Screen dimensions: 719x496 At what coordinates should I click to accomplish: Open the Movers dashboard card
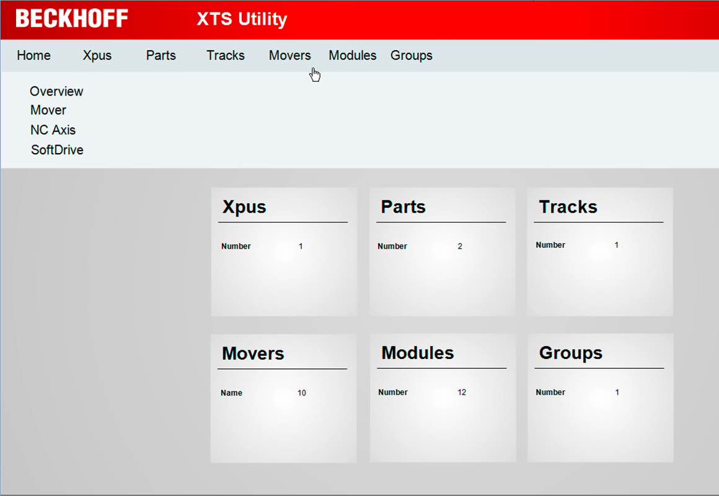pyautogui.click(x=283, y=397)
